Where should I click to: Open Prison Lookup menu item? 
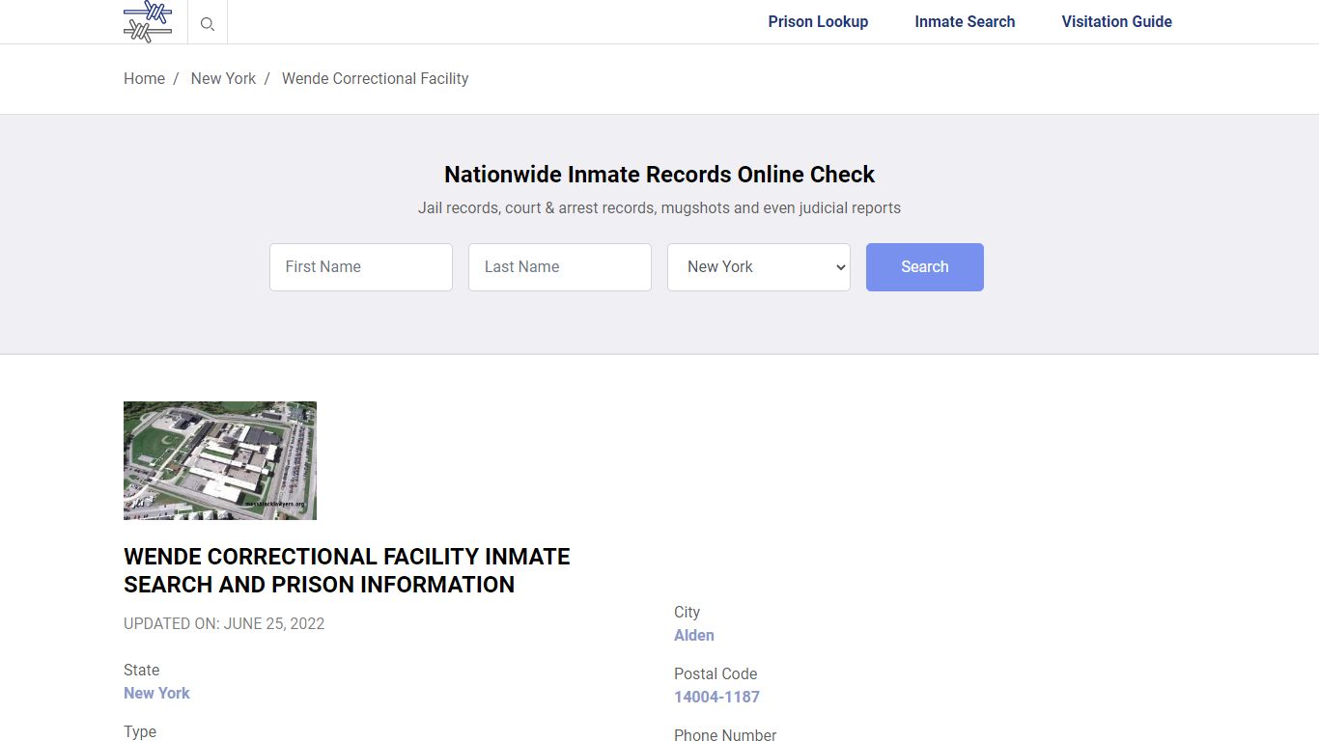pyautogui.click(x=818, y=21)
